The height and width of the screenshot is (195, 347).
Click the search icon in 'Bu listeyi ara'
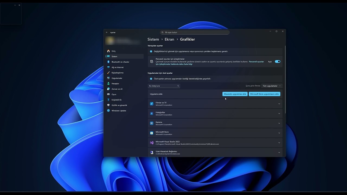178,86
